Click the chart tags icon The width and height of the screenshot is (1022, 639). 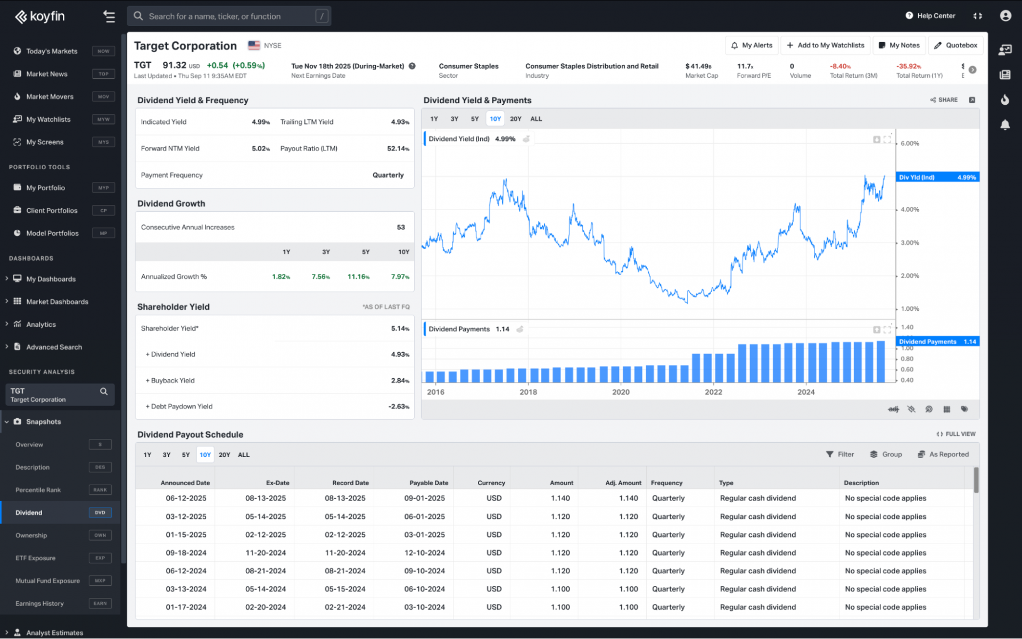pos(964,409)
